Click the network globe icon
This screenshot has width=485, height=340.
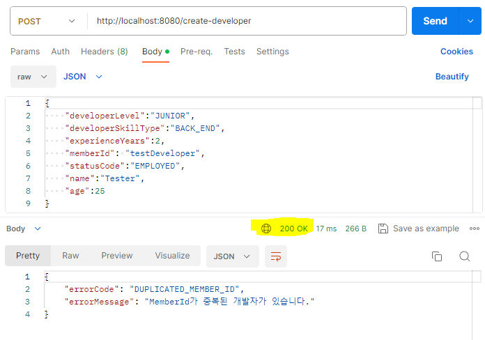click(266, 229)
